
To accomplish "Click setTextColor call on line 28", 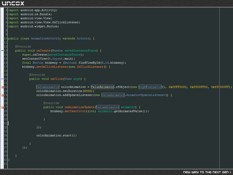I will (x=75, y=111).
